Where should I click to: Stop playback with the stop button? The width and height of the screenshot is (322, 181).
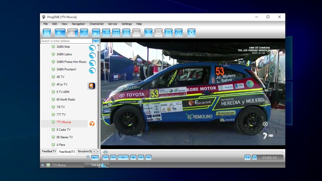click(133, 157)
